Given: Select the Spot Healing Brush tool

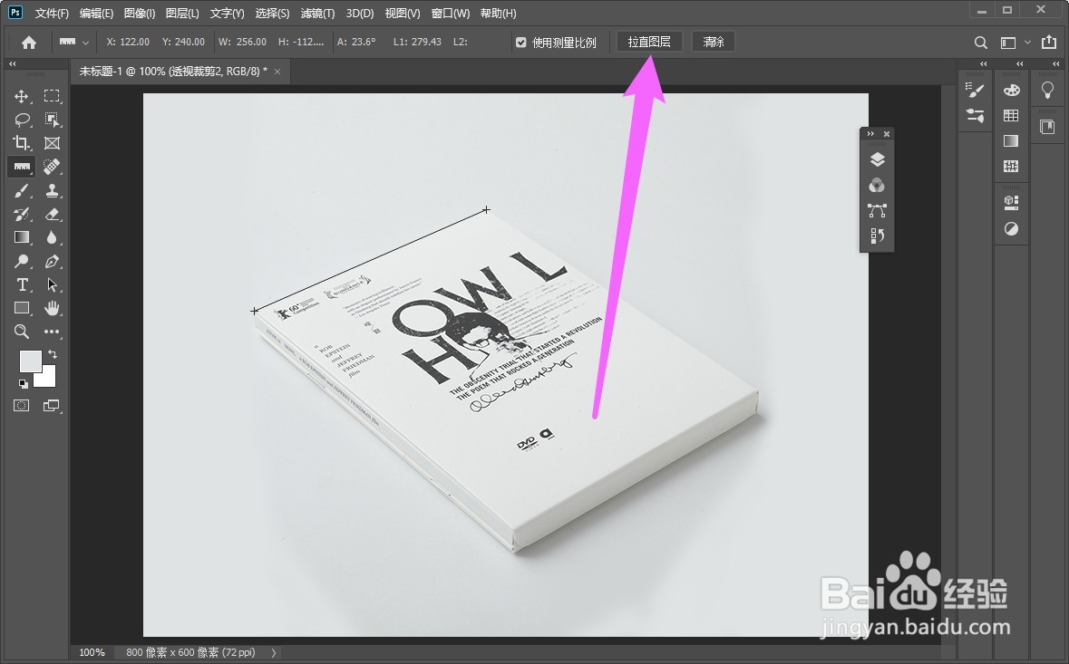Looking at the screenshot, I should (x=52, y=166).
